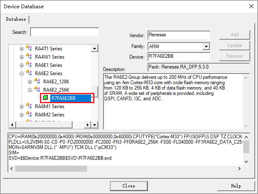258x194 pixels.
Task: Click the RA6M2 Series folder icon
Action: (x=29, y=114)
